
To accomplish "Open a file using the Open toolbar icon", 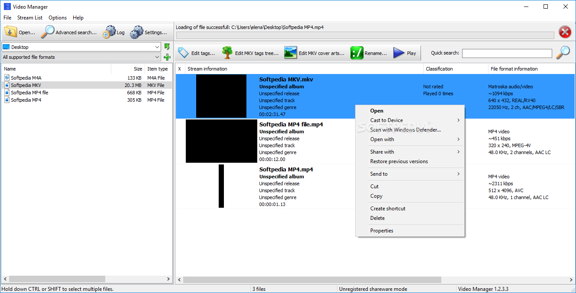I will coord(10,32).
